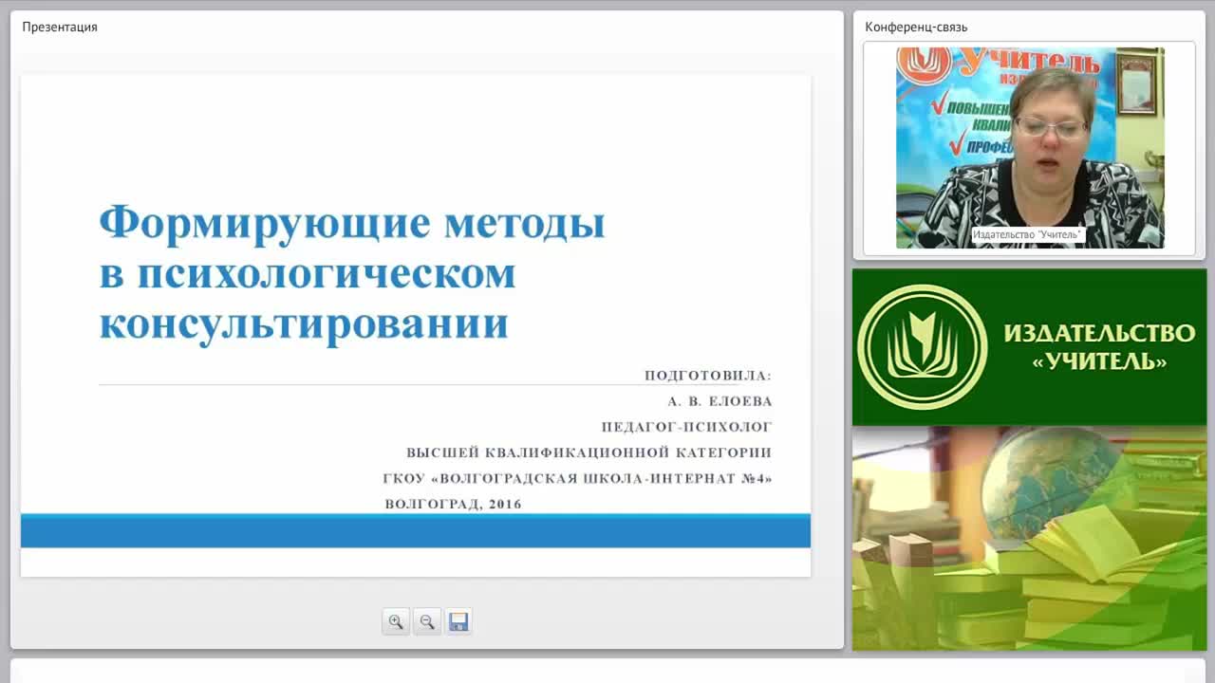The width and height of the screenshot is (1215, 683).
Task: Save the presentation with the floppy disk icon
Action: pyautogui.click(x=458, y=622)
